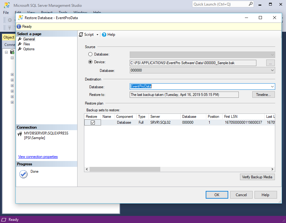Click the Script toolbar icon
This screenshot has height=223, width=286.
tap(81, 35)
